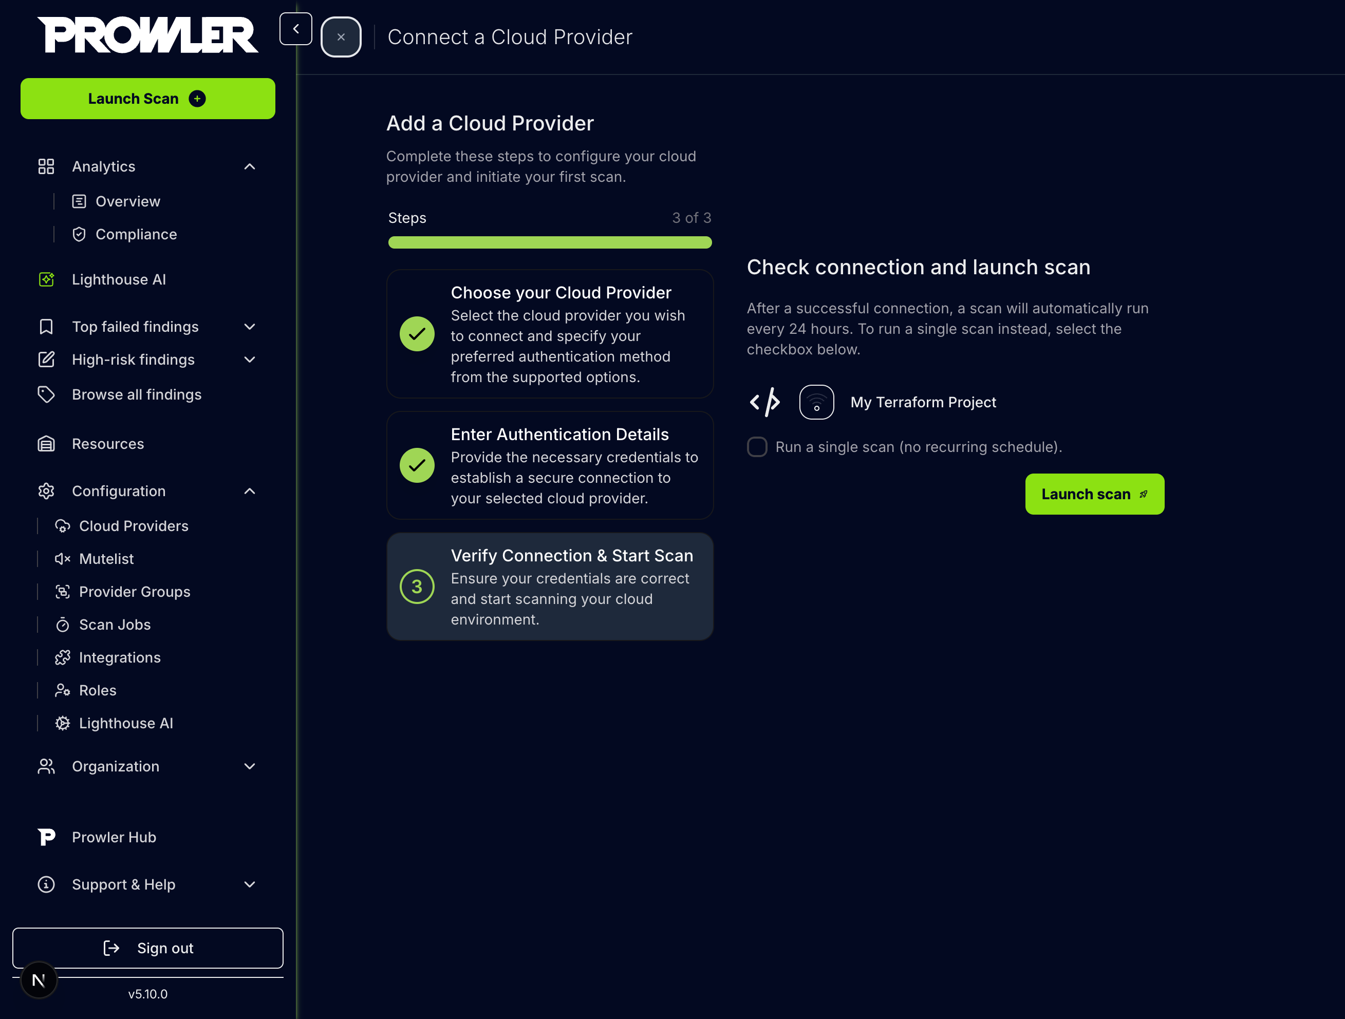Viewport: 1345px width, 1019px height.
Task: Expand Top failed findings
Action: click(x=249, y=327)
